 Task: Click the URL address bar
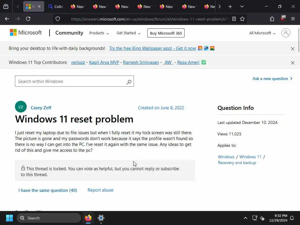[x=149, y=19]
